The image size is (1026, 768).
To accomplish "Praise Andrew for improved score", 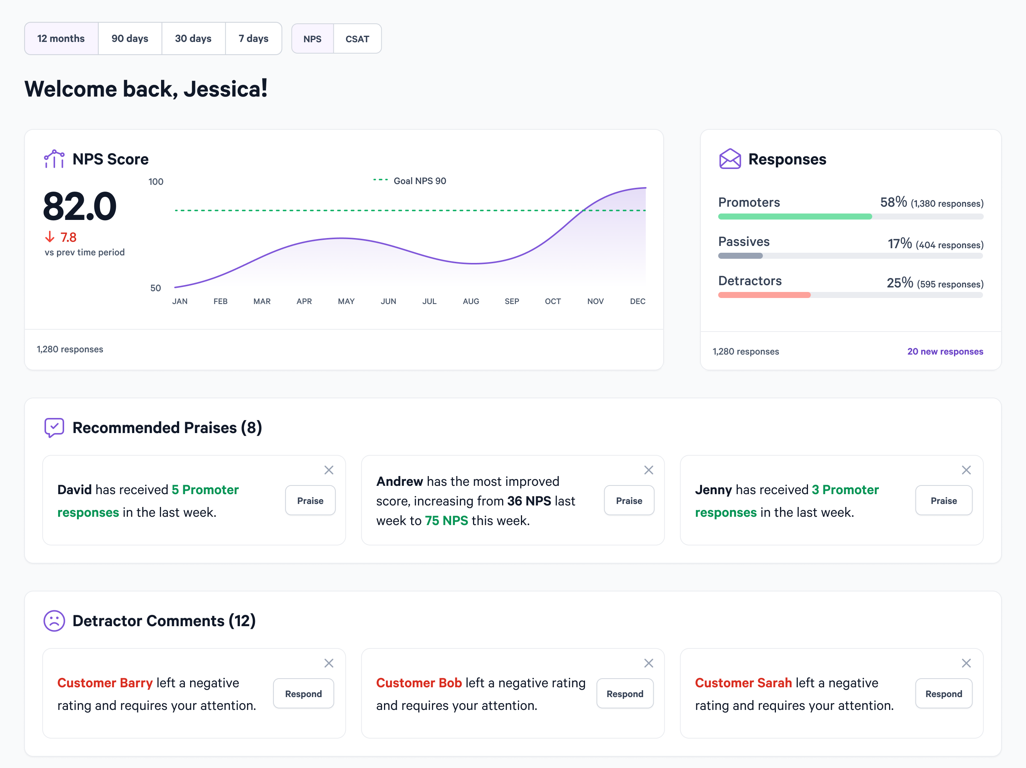I will (x=629, y=501).
